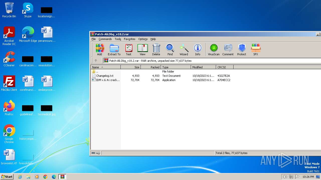Click the View file toolbar icon
This screenshot has width=321, height=180.
[142, 49]
